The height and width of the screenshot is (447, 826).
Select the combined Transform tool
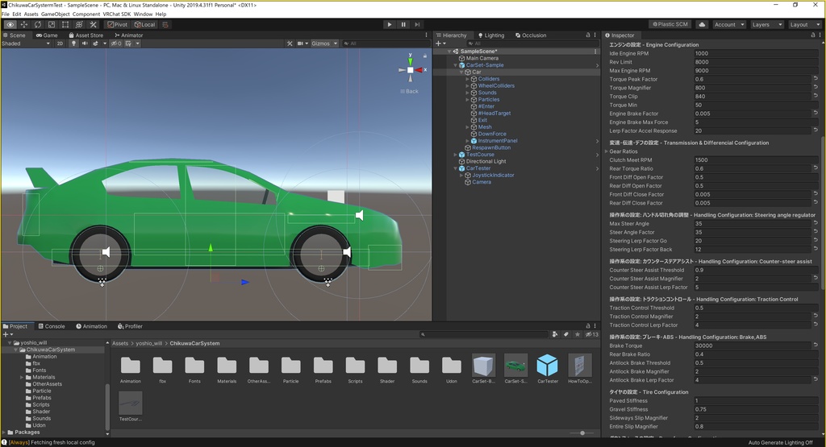(79, 24)
